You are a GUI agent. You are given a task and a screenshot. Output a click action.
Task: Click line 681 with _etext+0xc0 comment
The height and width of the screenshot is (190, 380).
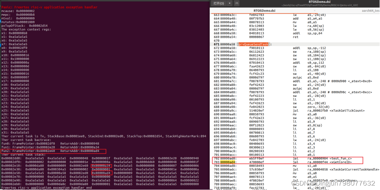(293, 81)
